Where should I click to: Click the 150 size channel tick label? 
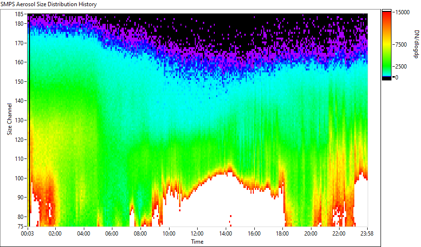(19, 81)
